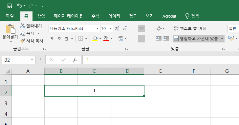Click the accounting number format currency icon
The height and width of the screenshot is (125, 239).
[x=231, y=39]
